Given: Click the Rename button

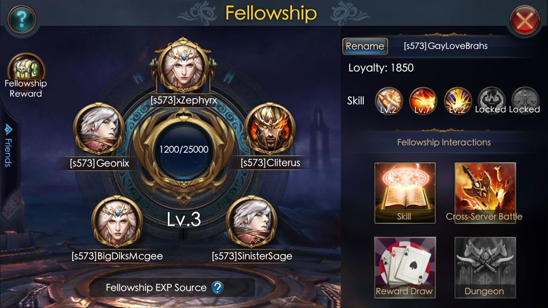Looking at the screenshot, I should point(365,46).
